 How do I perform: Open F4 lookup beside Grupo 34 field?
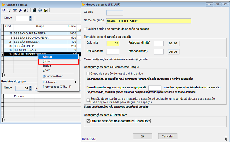point(30,88)
